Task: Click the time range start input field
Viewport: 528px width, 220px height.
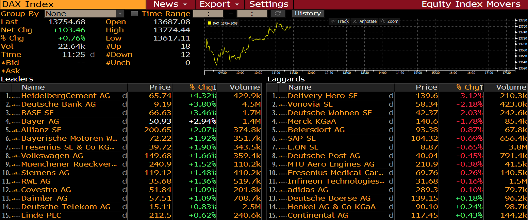Action: click(x=208, y=14)
